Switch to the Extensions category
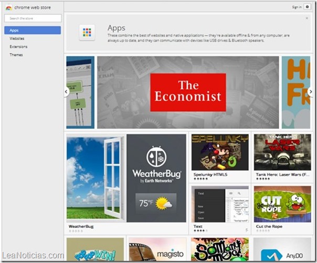The image size is (317, 263). [x=18, y=47]
